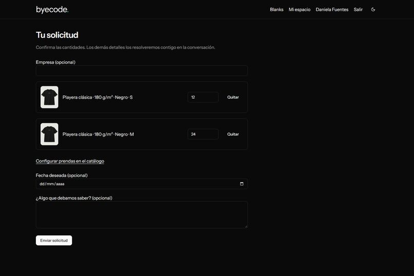The height and width of the screenshot is (276, 414).
Task: Submit with Enviar solicitud button
Action: [x=54, y=241]
